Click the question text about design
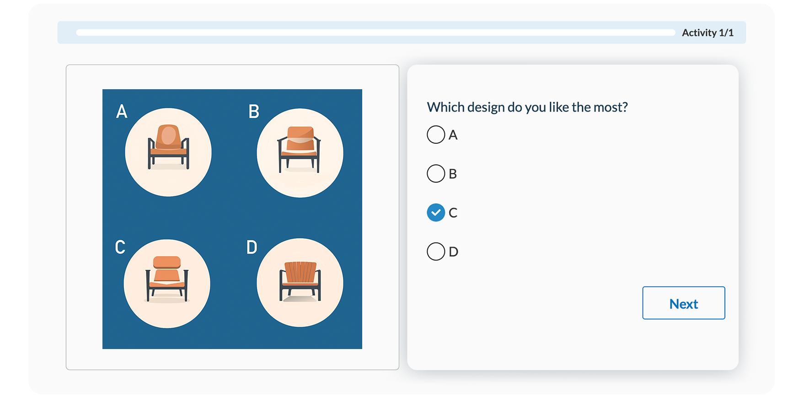The height and width of the screenshot is (398, 804). click(x=527, y=107)
